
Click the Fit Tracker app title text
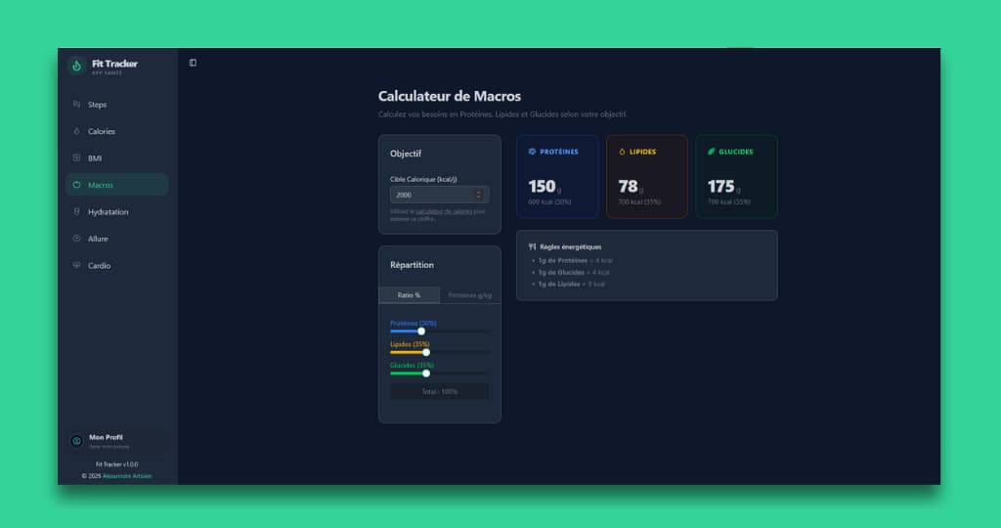(115, 64)
